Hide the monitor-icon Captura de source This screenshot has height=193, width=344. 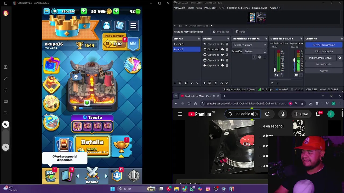[222, 55]
